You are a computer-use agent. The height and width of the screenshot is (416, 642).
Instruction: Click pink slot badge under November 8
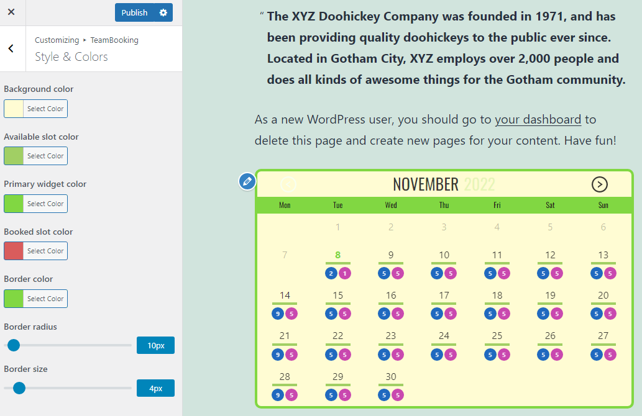pos(345,273)
